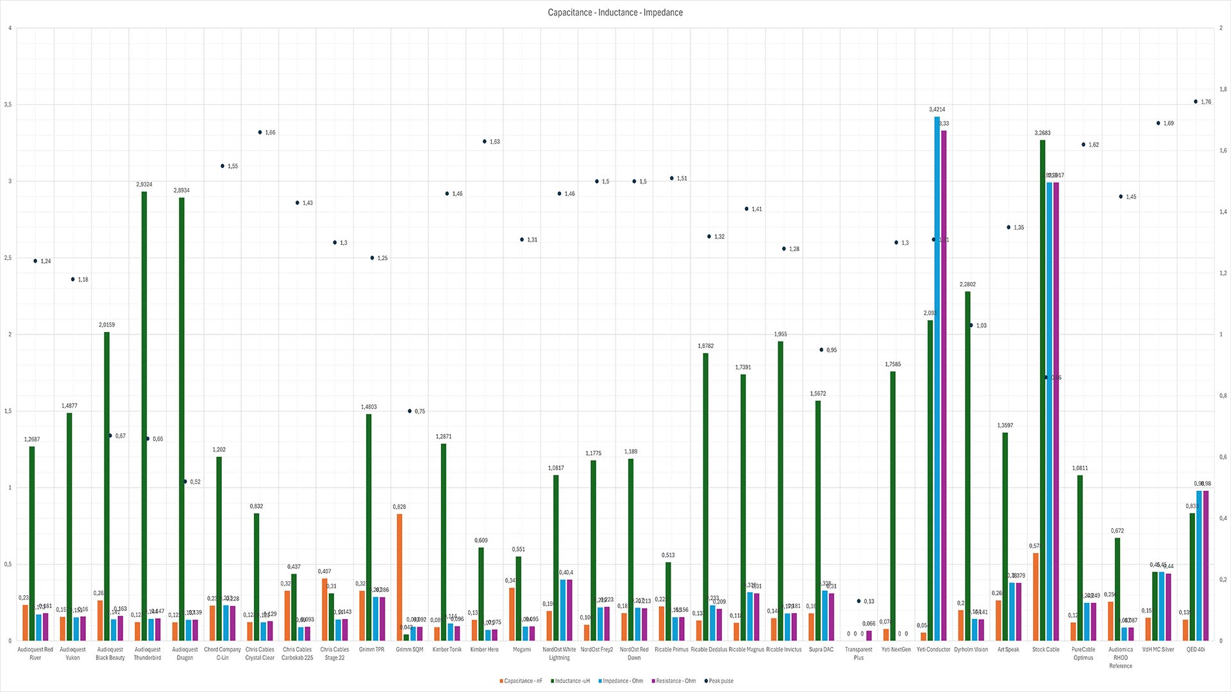
Task: Click the tall blue Yeti Conductor impedance bar
Action: [937, 379]
